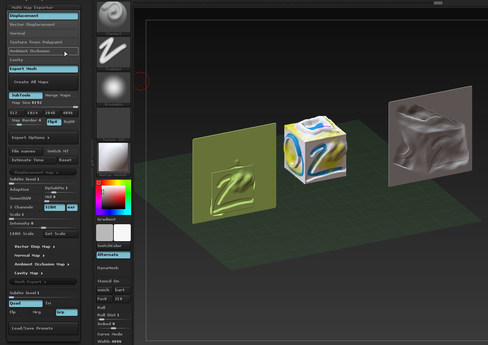Image resolution: width=488 pixels, height=345 pixels.
Task: Set map size to 4096
Action: click(x=70, y=113)
